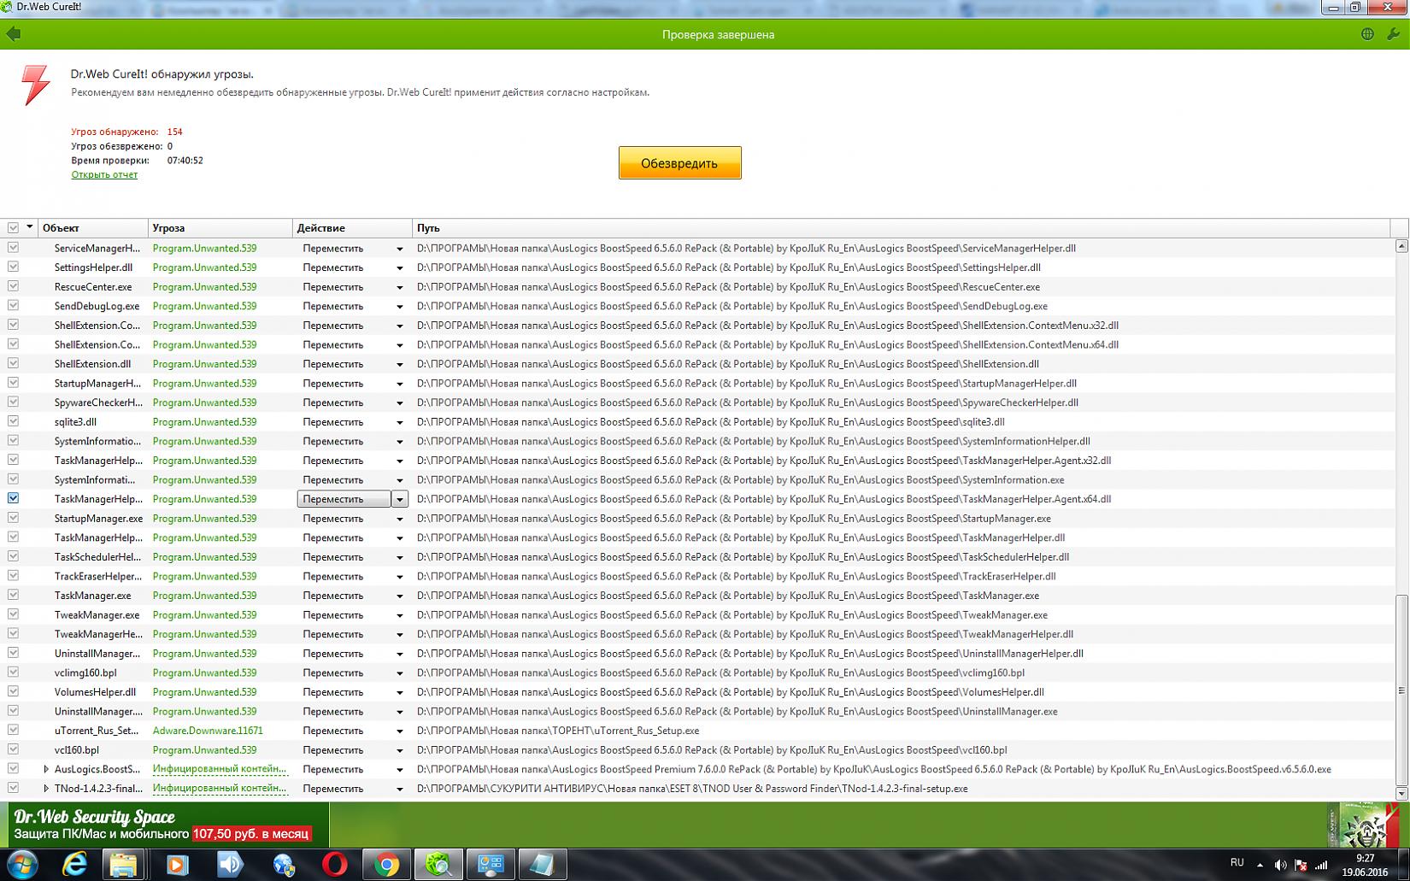The height and width of the screenshot is (881, 1410).
Task: Uncheck the SettingsHelper.dll row checkbox
Action: [13, 267]
